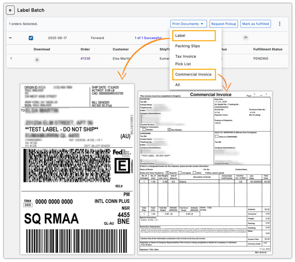Click the print icon in batch row
This screenshot has height=262, width=295.
click(246, 38)
